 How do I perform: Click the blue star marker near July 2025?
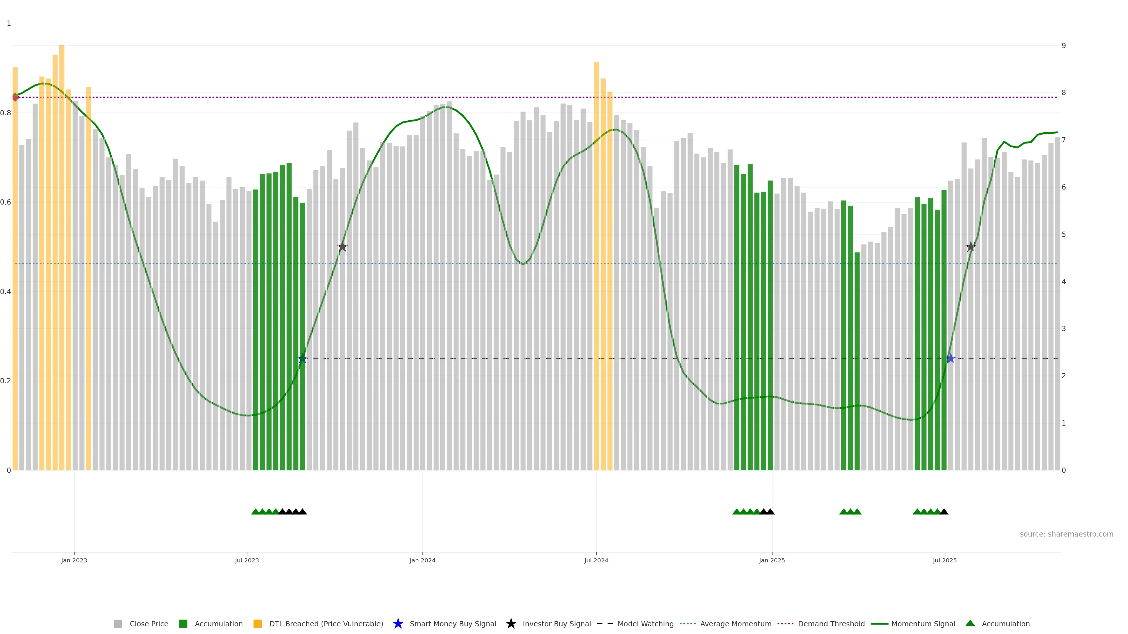click(950, 359)
